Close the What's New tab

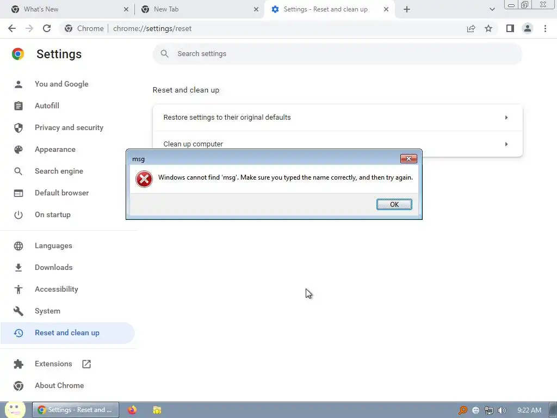[126, 9]
